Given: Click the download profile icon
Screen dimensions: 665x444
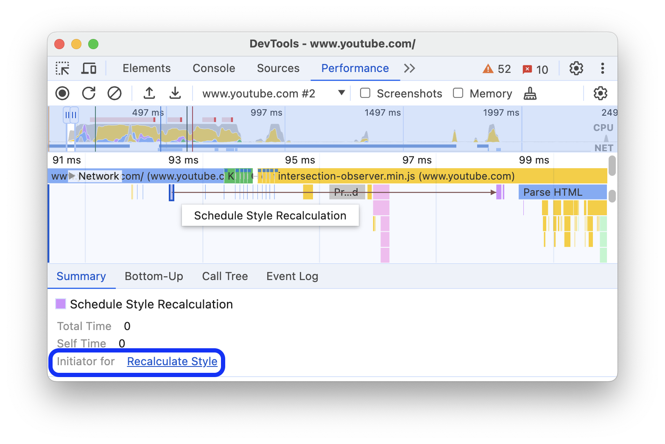Looking at the screenshot, I should 175,93.
